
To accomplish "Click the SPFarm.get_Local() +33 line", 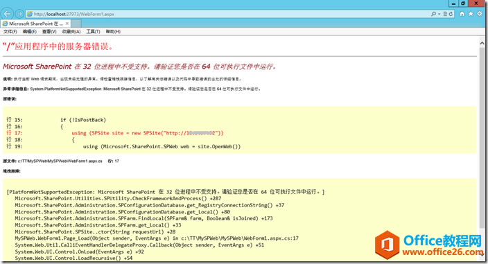I will pos(98,225).
